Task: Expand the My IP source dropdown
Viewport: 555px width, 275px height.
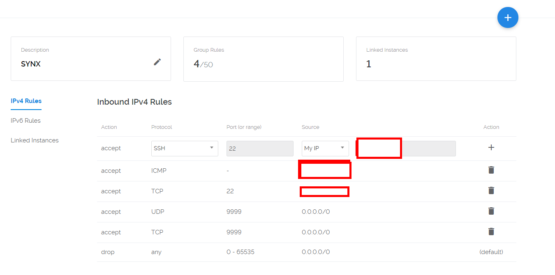Action: [325, 148]
